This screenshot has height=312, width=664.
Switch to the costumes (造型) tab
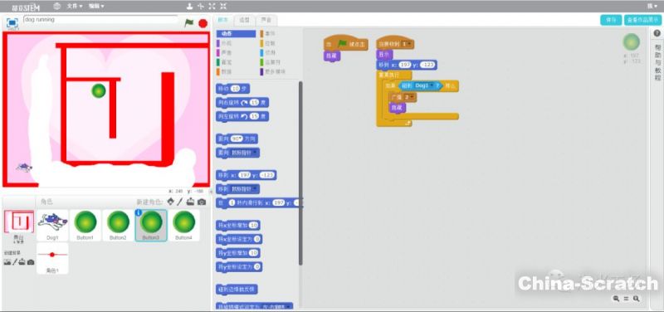coord(245,20)
